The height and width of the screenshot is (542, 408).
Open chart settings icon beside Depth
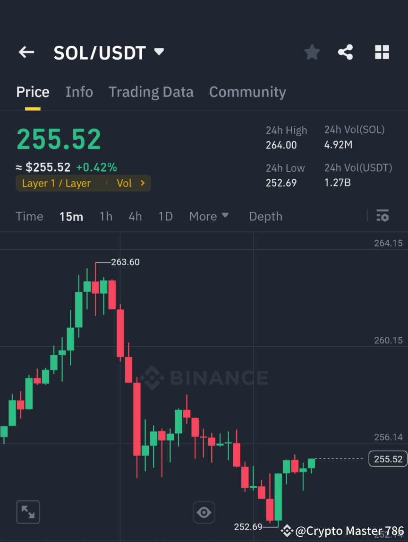pos(382,216)
